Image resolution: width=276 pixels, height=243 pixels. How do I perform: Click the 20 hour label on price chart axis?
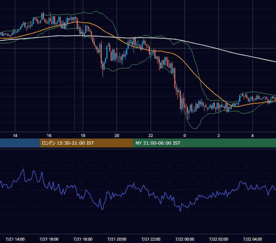pos(117,136)
